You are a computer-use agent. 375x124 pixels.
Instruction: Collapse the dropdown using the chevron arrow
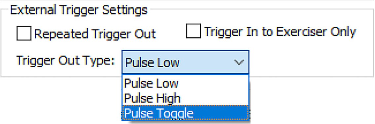(x=239, y=62)
